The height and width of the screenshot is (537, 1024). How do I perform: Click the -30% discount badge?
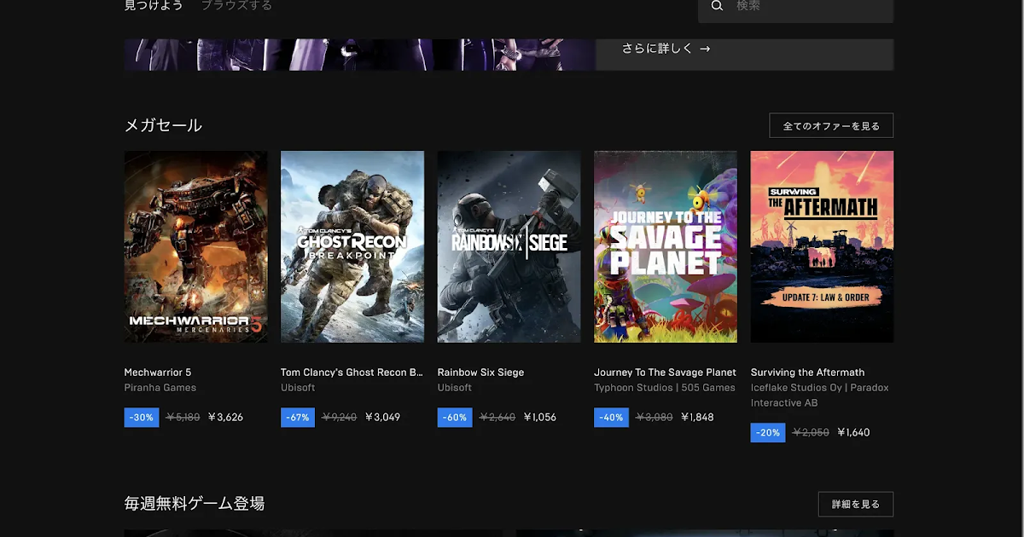coord(142,418)
